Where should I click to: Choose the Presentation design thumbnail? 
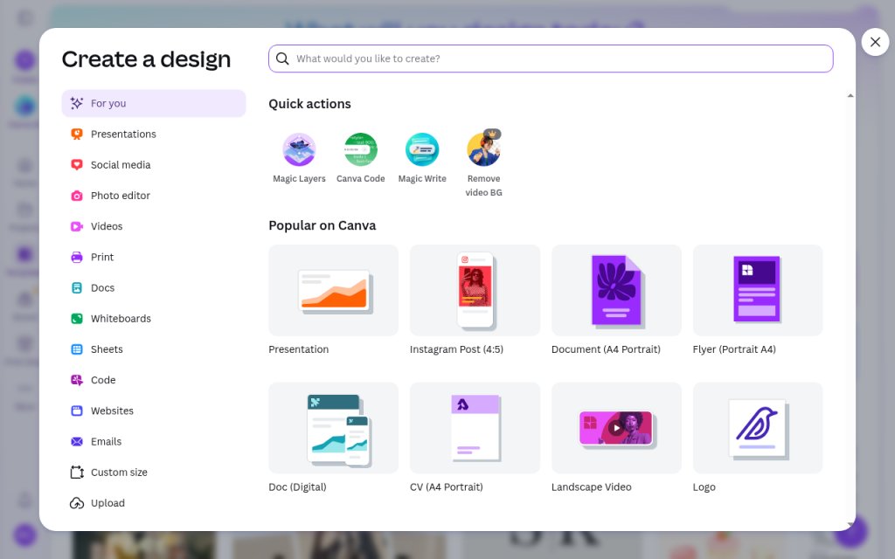pyautogui.click(x=333, y=290)
